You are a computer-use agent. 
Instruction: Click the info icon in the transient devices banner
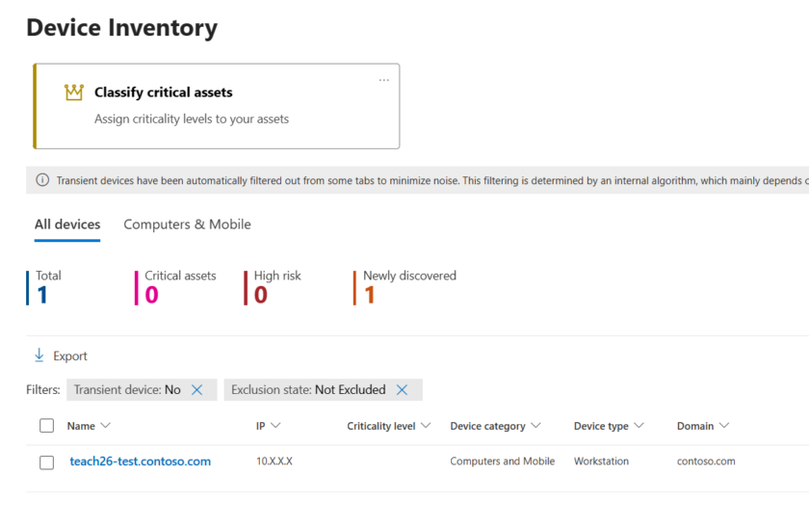click(42, 180)
